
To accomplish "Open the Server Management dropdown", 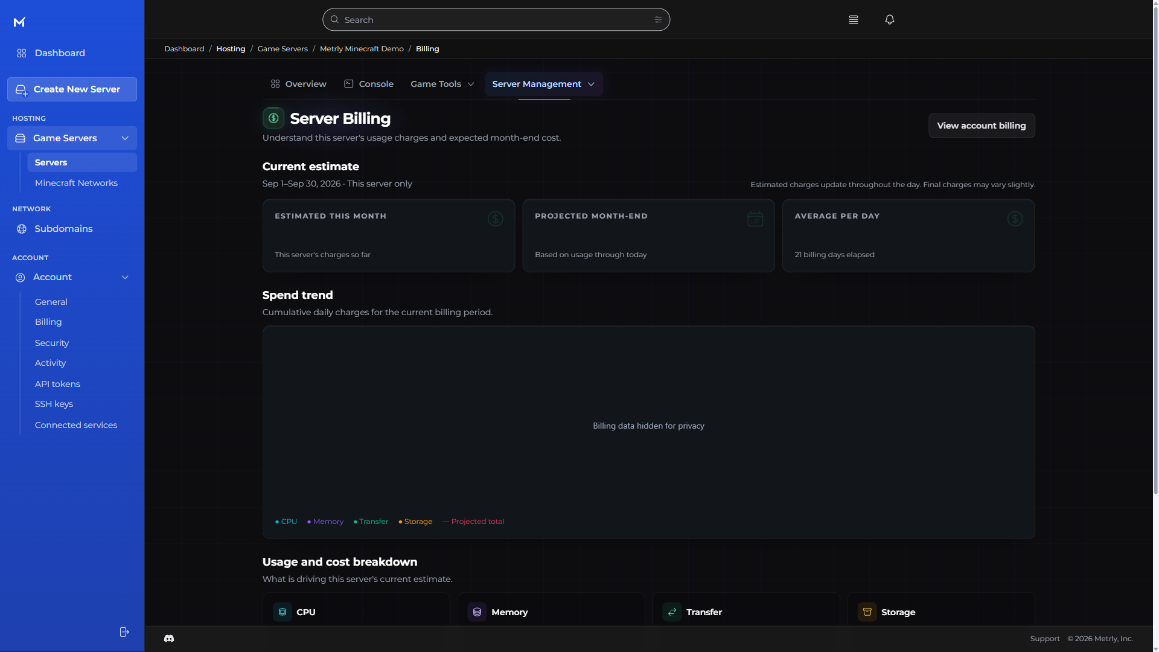I will [543, 84].
